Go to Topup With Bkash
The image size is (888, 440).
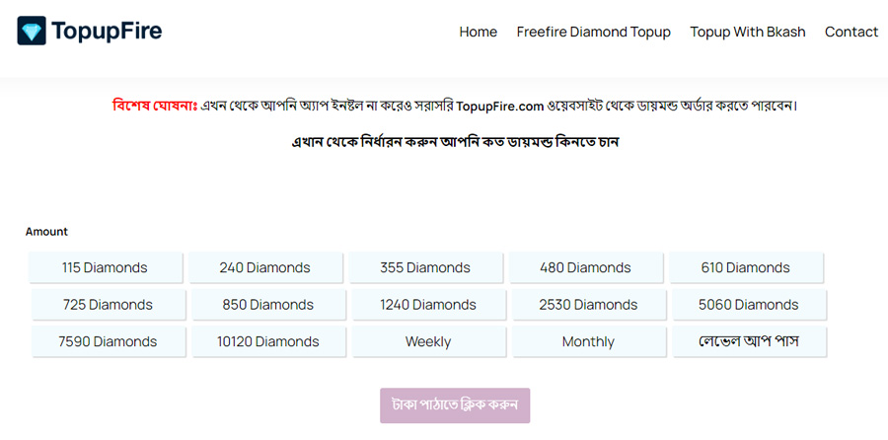coord(748,32)
